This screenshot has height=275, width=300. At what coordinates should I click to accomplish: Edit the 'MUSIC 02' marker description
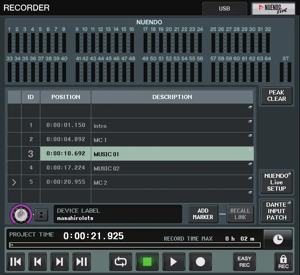coord(172,168)
